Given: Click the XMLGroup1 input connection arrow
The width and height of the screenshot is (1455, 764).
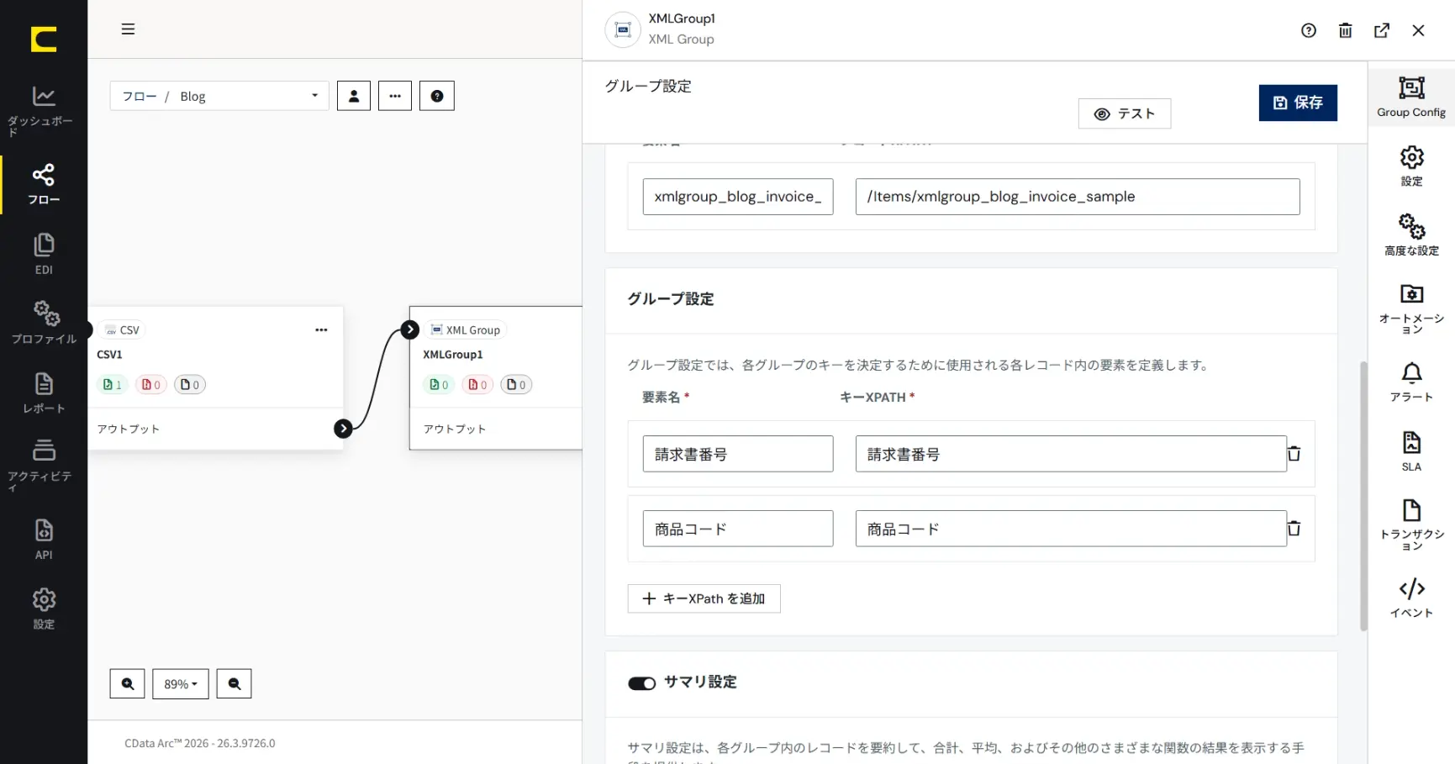Looking at the screenshot, I should coord(409,329).
